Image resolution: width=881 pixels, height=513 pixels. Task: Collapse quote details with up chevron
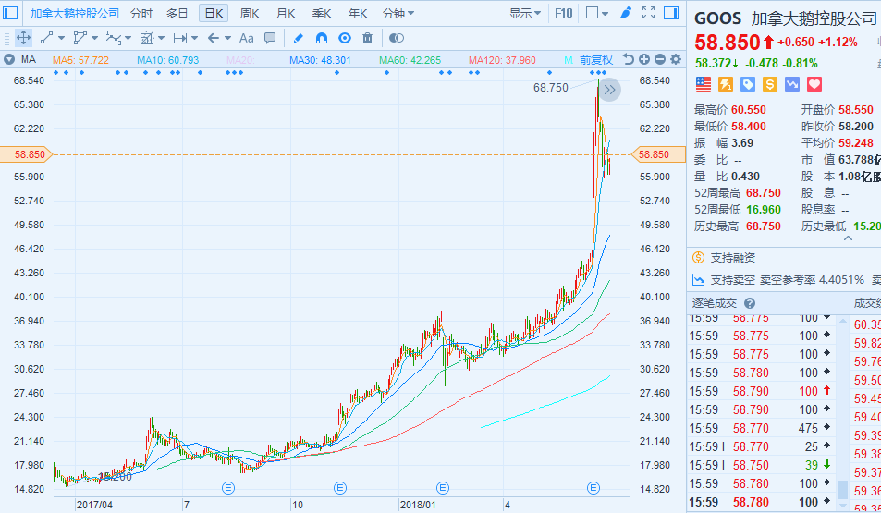[x=848, y=238]
